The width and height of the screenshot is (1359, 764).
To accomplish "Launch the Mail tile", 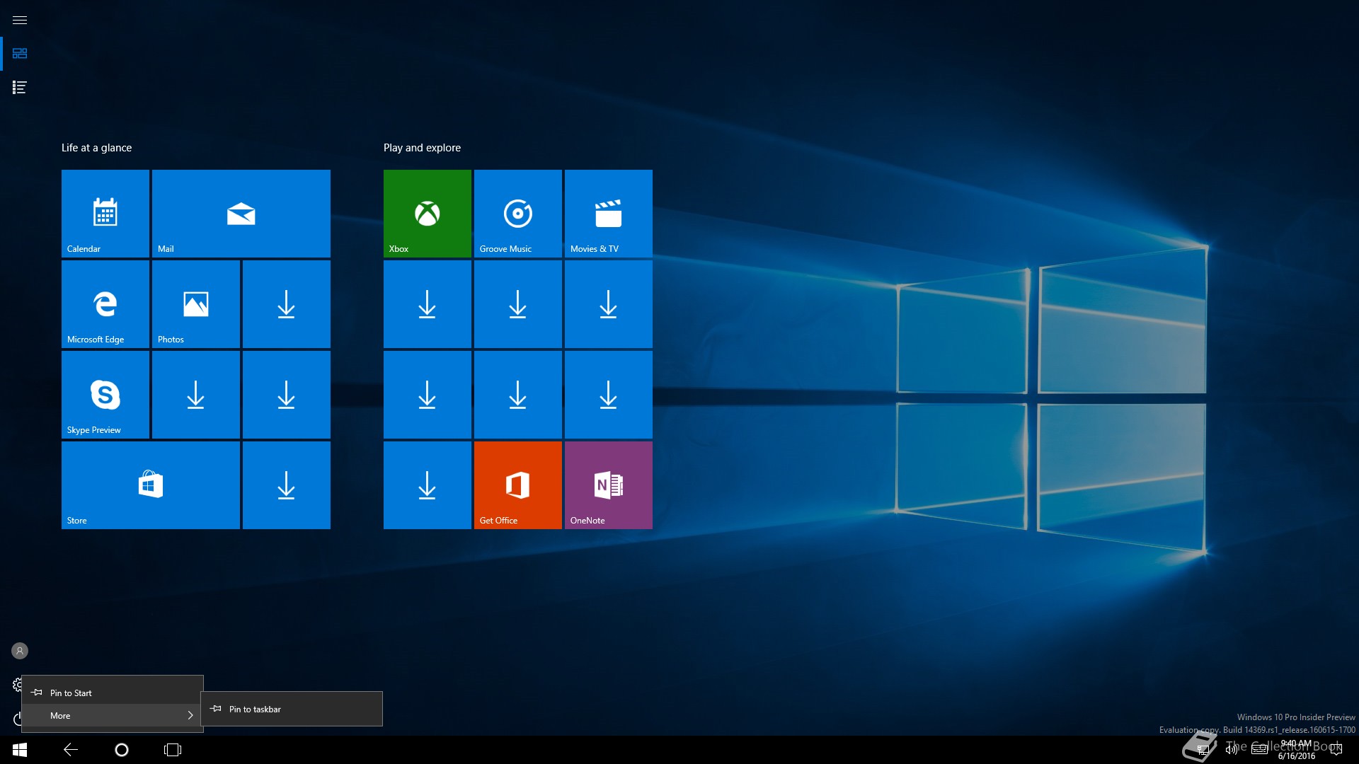I will coord(241,214).
